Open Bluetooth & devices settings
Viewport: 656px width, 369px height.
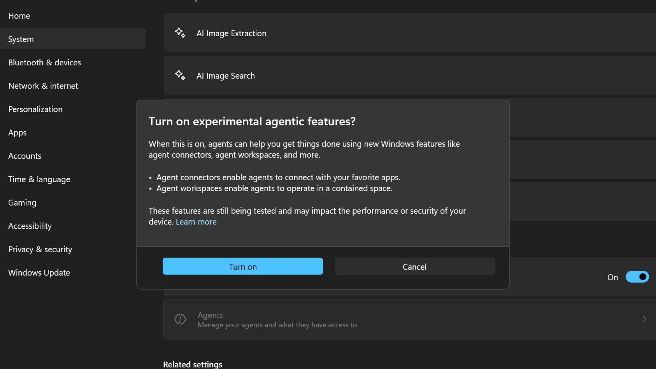[44, 62]
